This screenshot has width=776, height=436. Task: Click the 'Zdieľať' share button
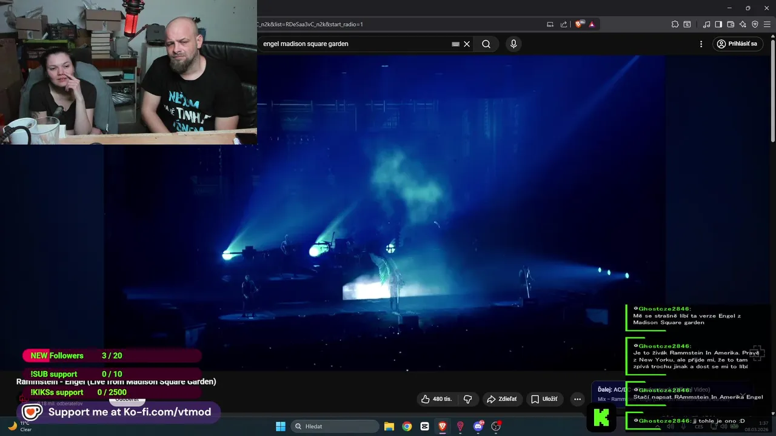coord(502,399)
